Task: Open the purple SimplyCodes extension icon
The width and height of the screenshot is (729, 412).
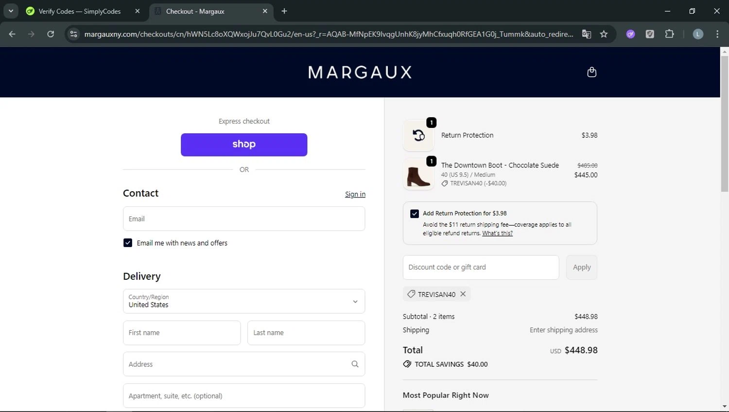Action: [x=630, y=34]
